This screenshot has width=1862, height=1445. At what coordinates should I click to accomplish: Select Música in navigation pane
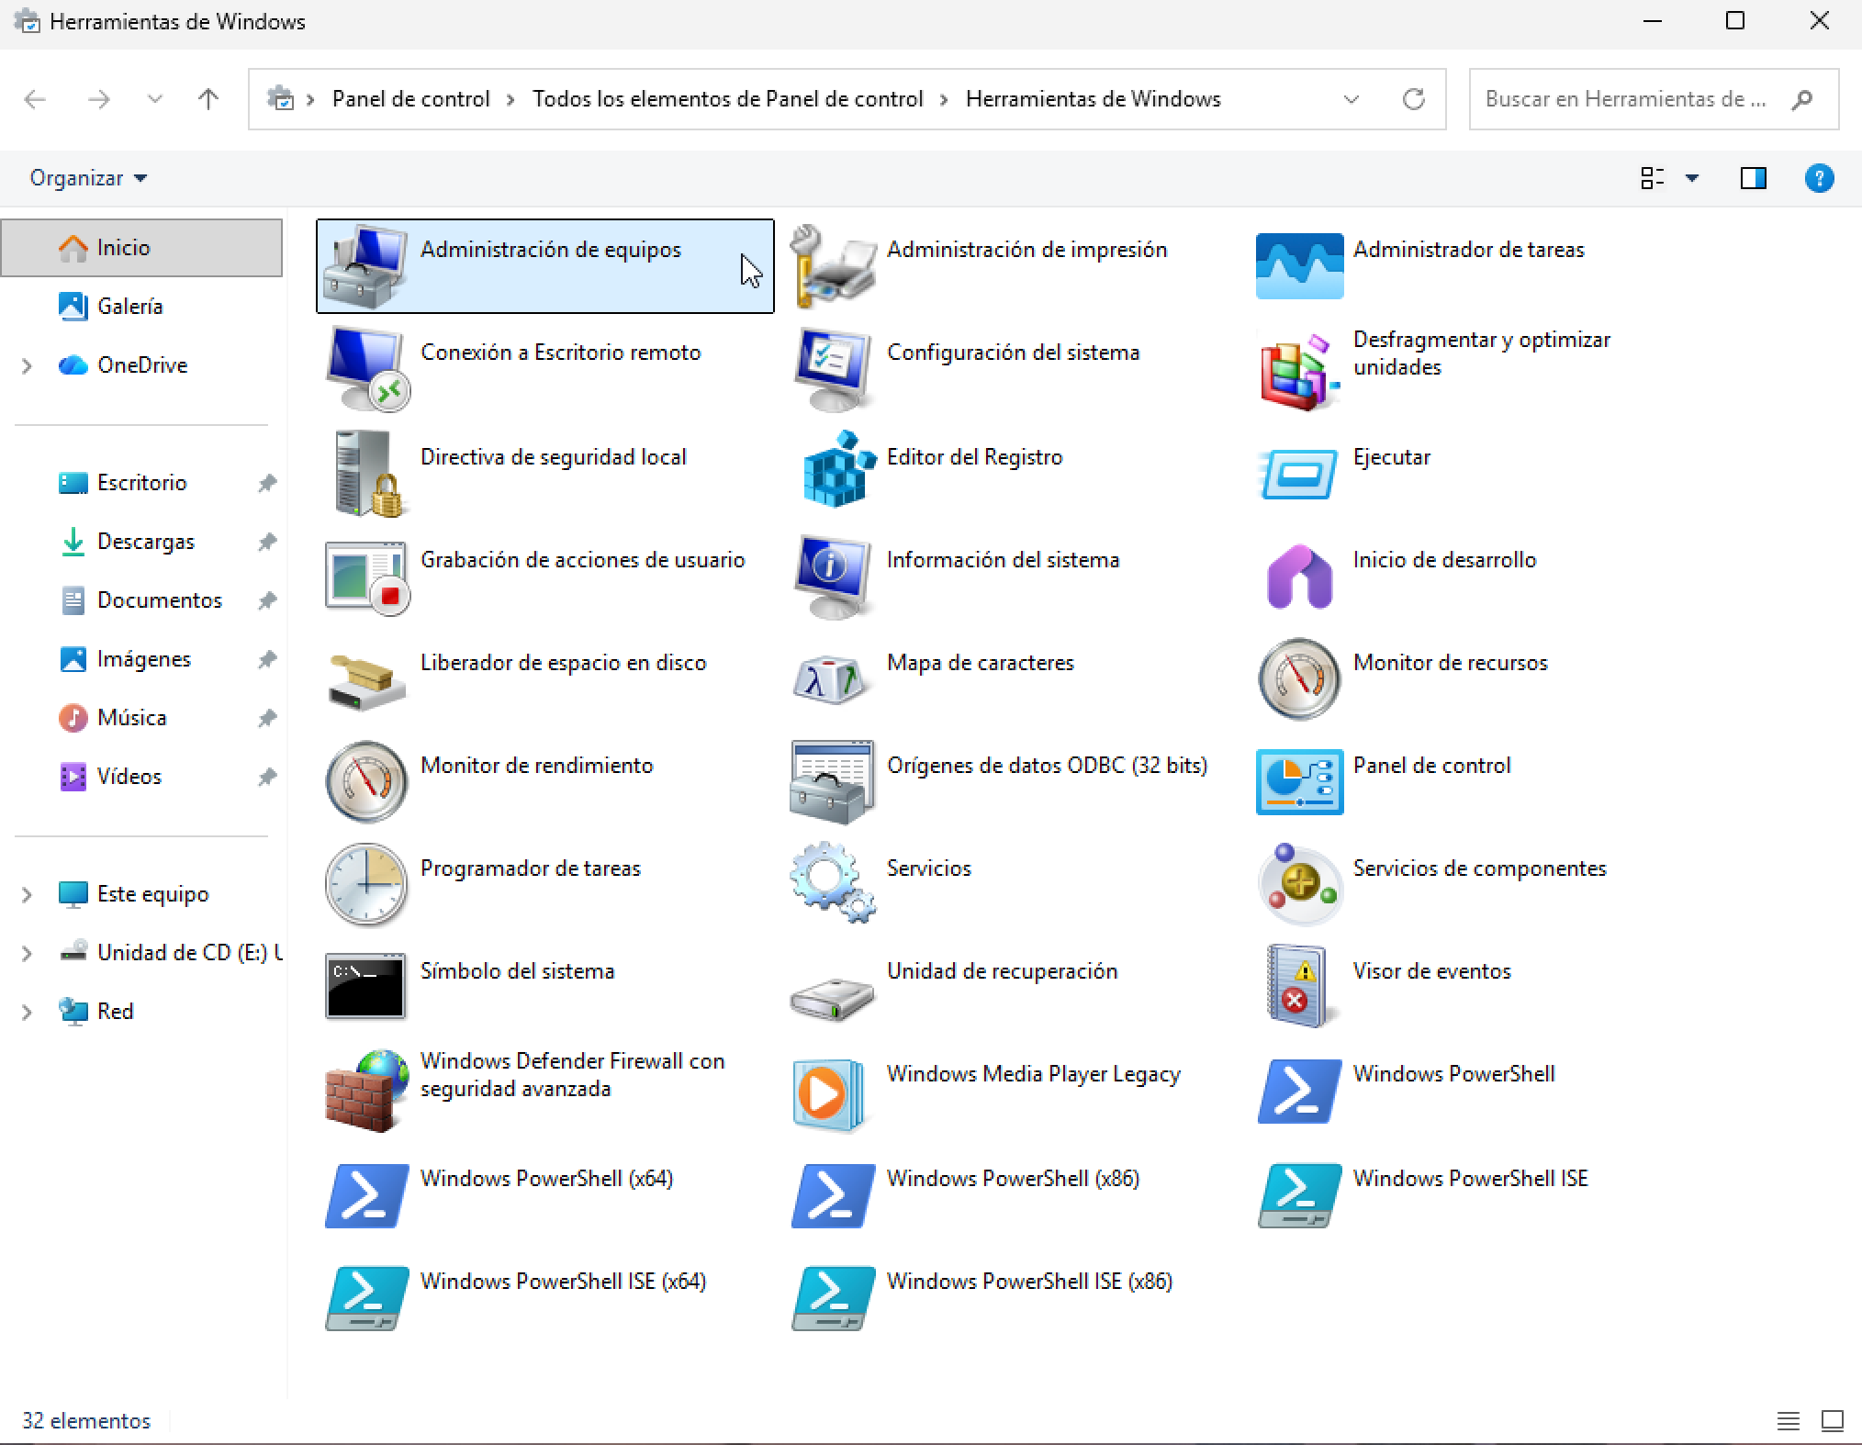141,718
